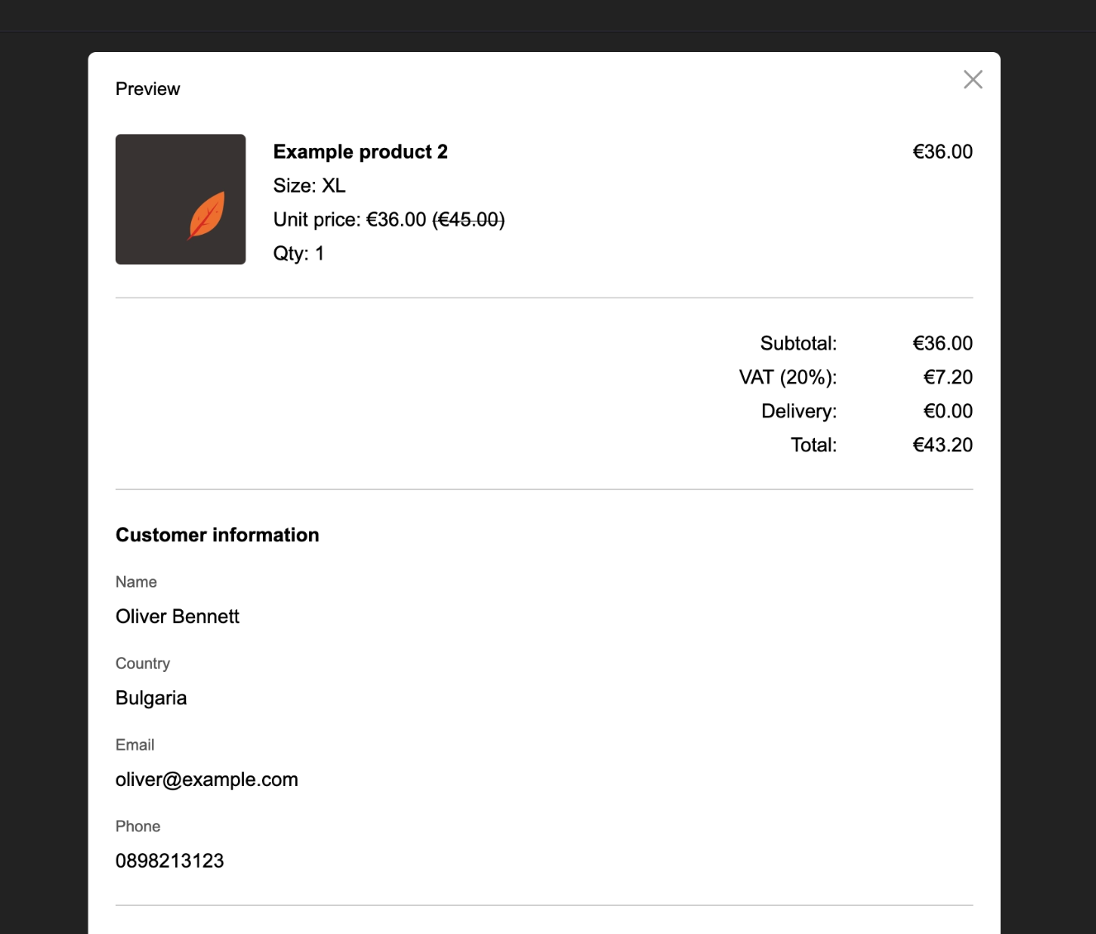Click the VAT amount €7.20
The width and height of the screenshot is (1096, 934).
point(947,378)
